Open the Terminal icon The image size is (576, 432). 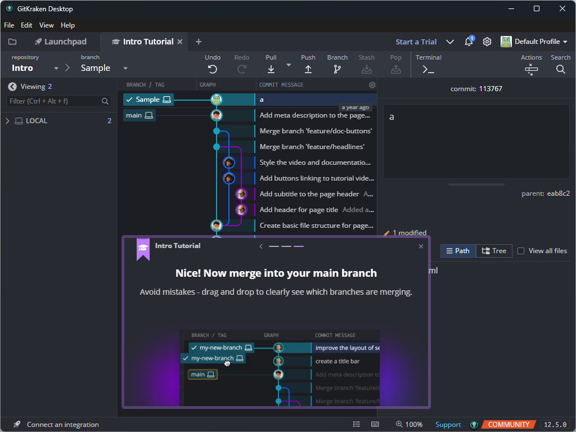[x=428, y=69]
